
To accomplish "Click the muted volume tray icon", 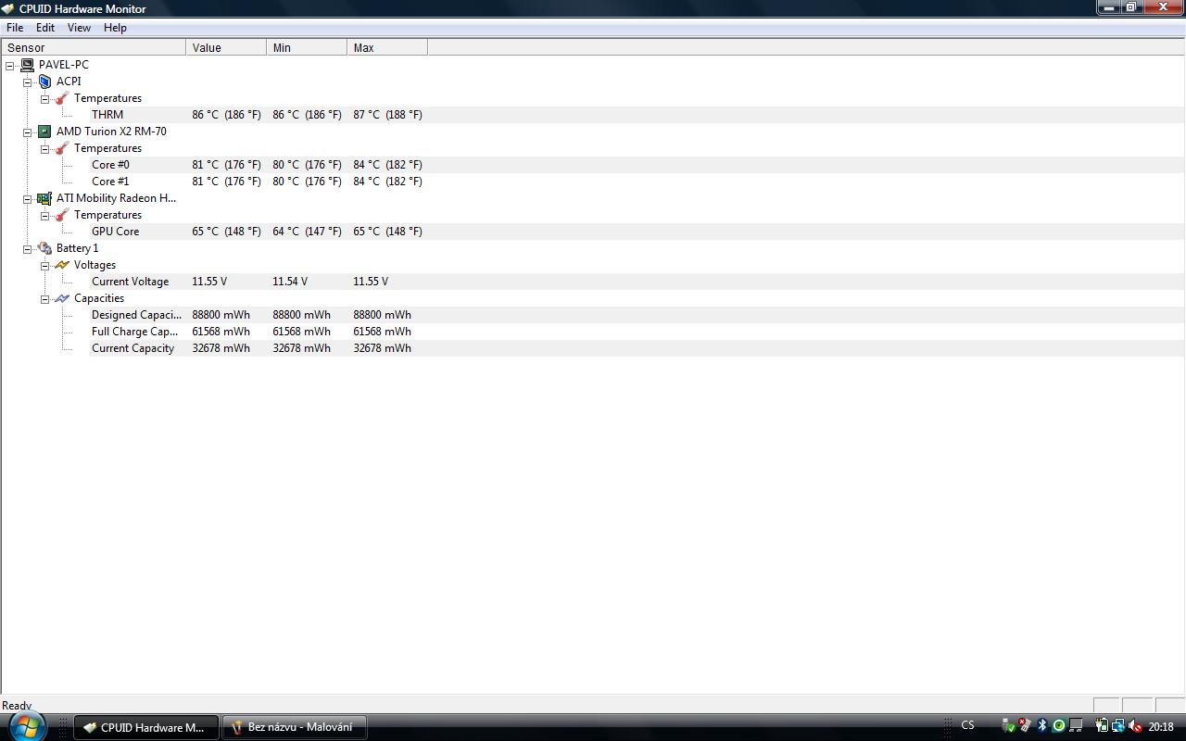I will 1135,726.
